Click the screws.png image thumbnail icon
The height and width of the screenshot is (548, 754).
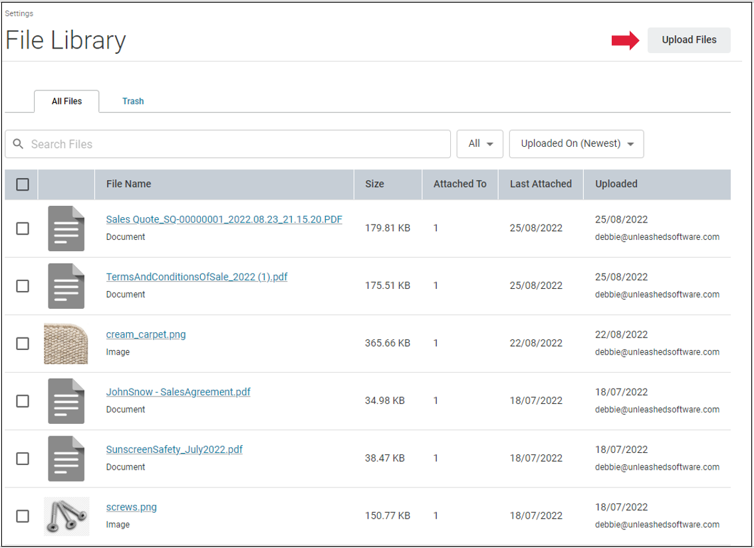coord(66,515)
